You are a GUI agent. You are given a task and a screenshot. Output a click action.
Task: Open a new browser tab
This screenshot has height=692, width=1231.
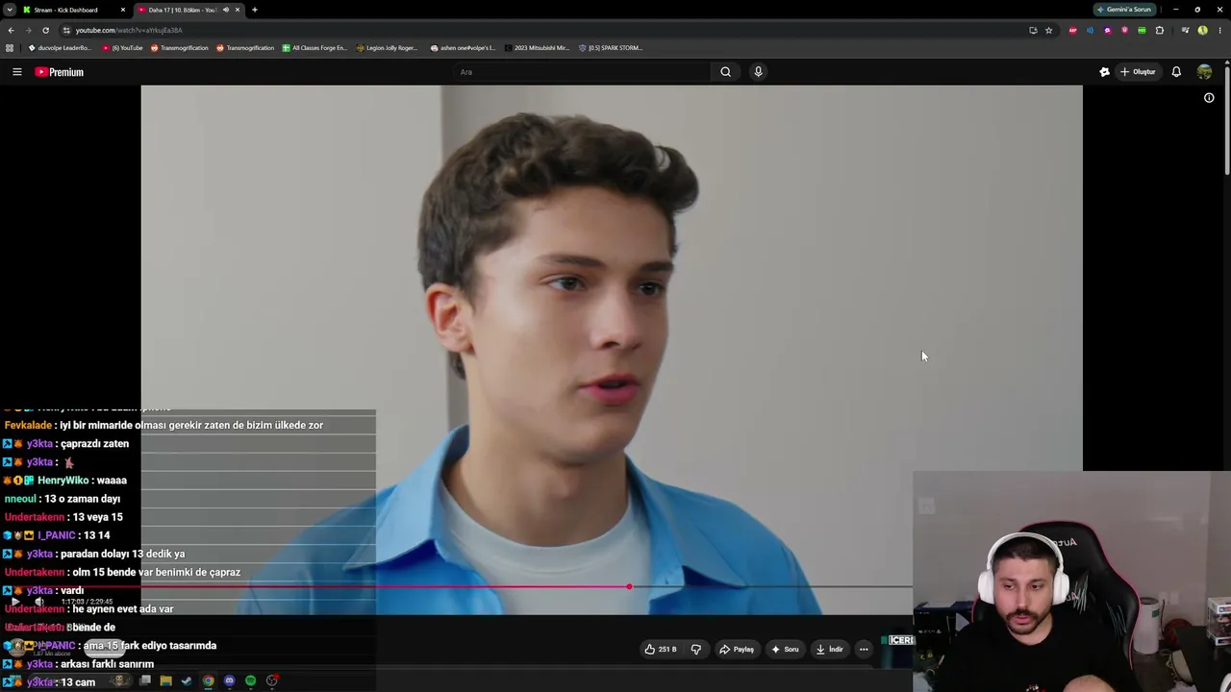pyautogui.click(x=255, y=10)
